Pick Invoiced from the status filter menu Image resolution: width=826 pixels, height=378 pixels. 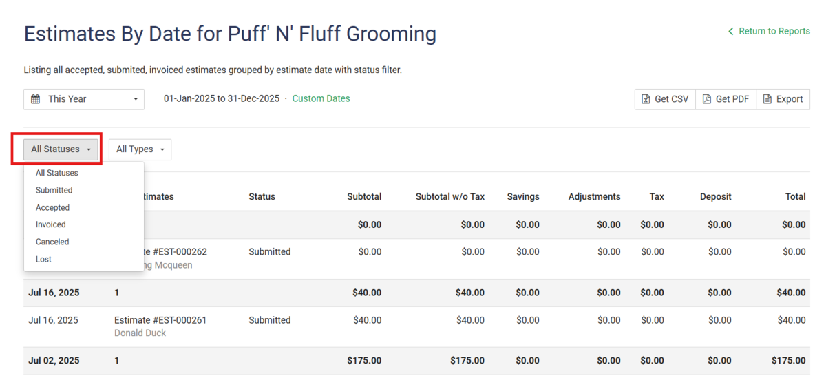(51, 224)
